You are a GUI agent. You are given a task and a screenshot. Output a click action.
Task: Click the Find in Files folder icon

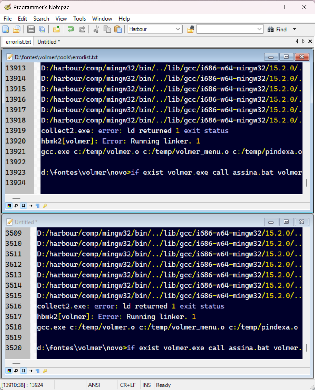point(190,29)
